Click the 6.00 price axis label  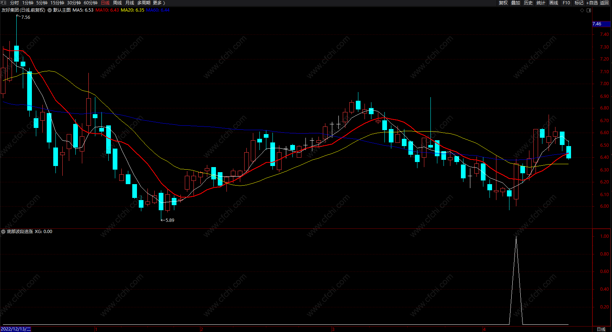click(x=604, y=206)
